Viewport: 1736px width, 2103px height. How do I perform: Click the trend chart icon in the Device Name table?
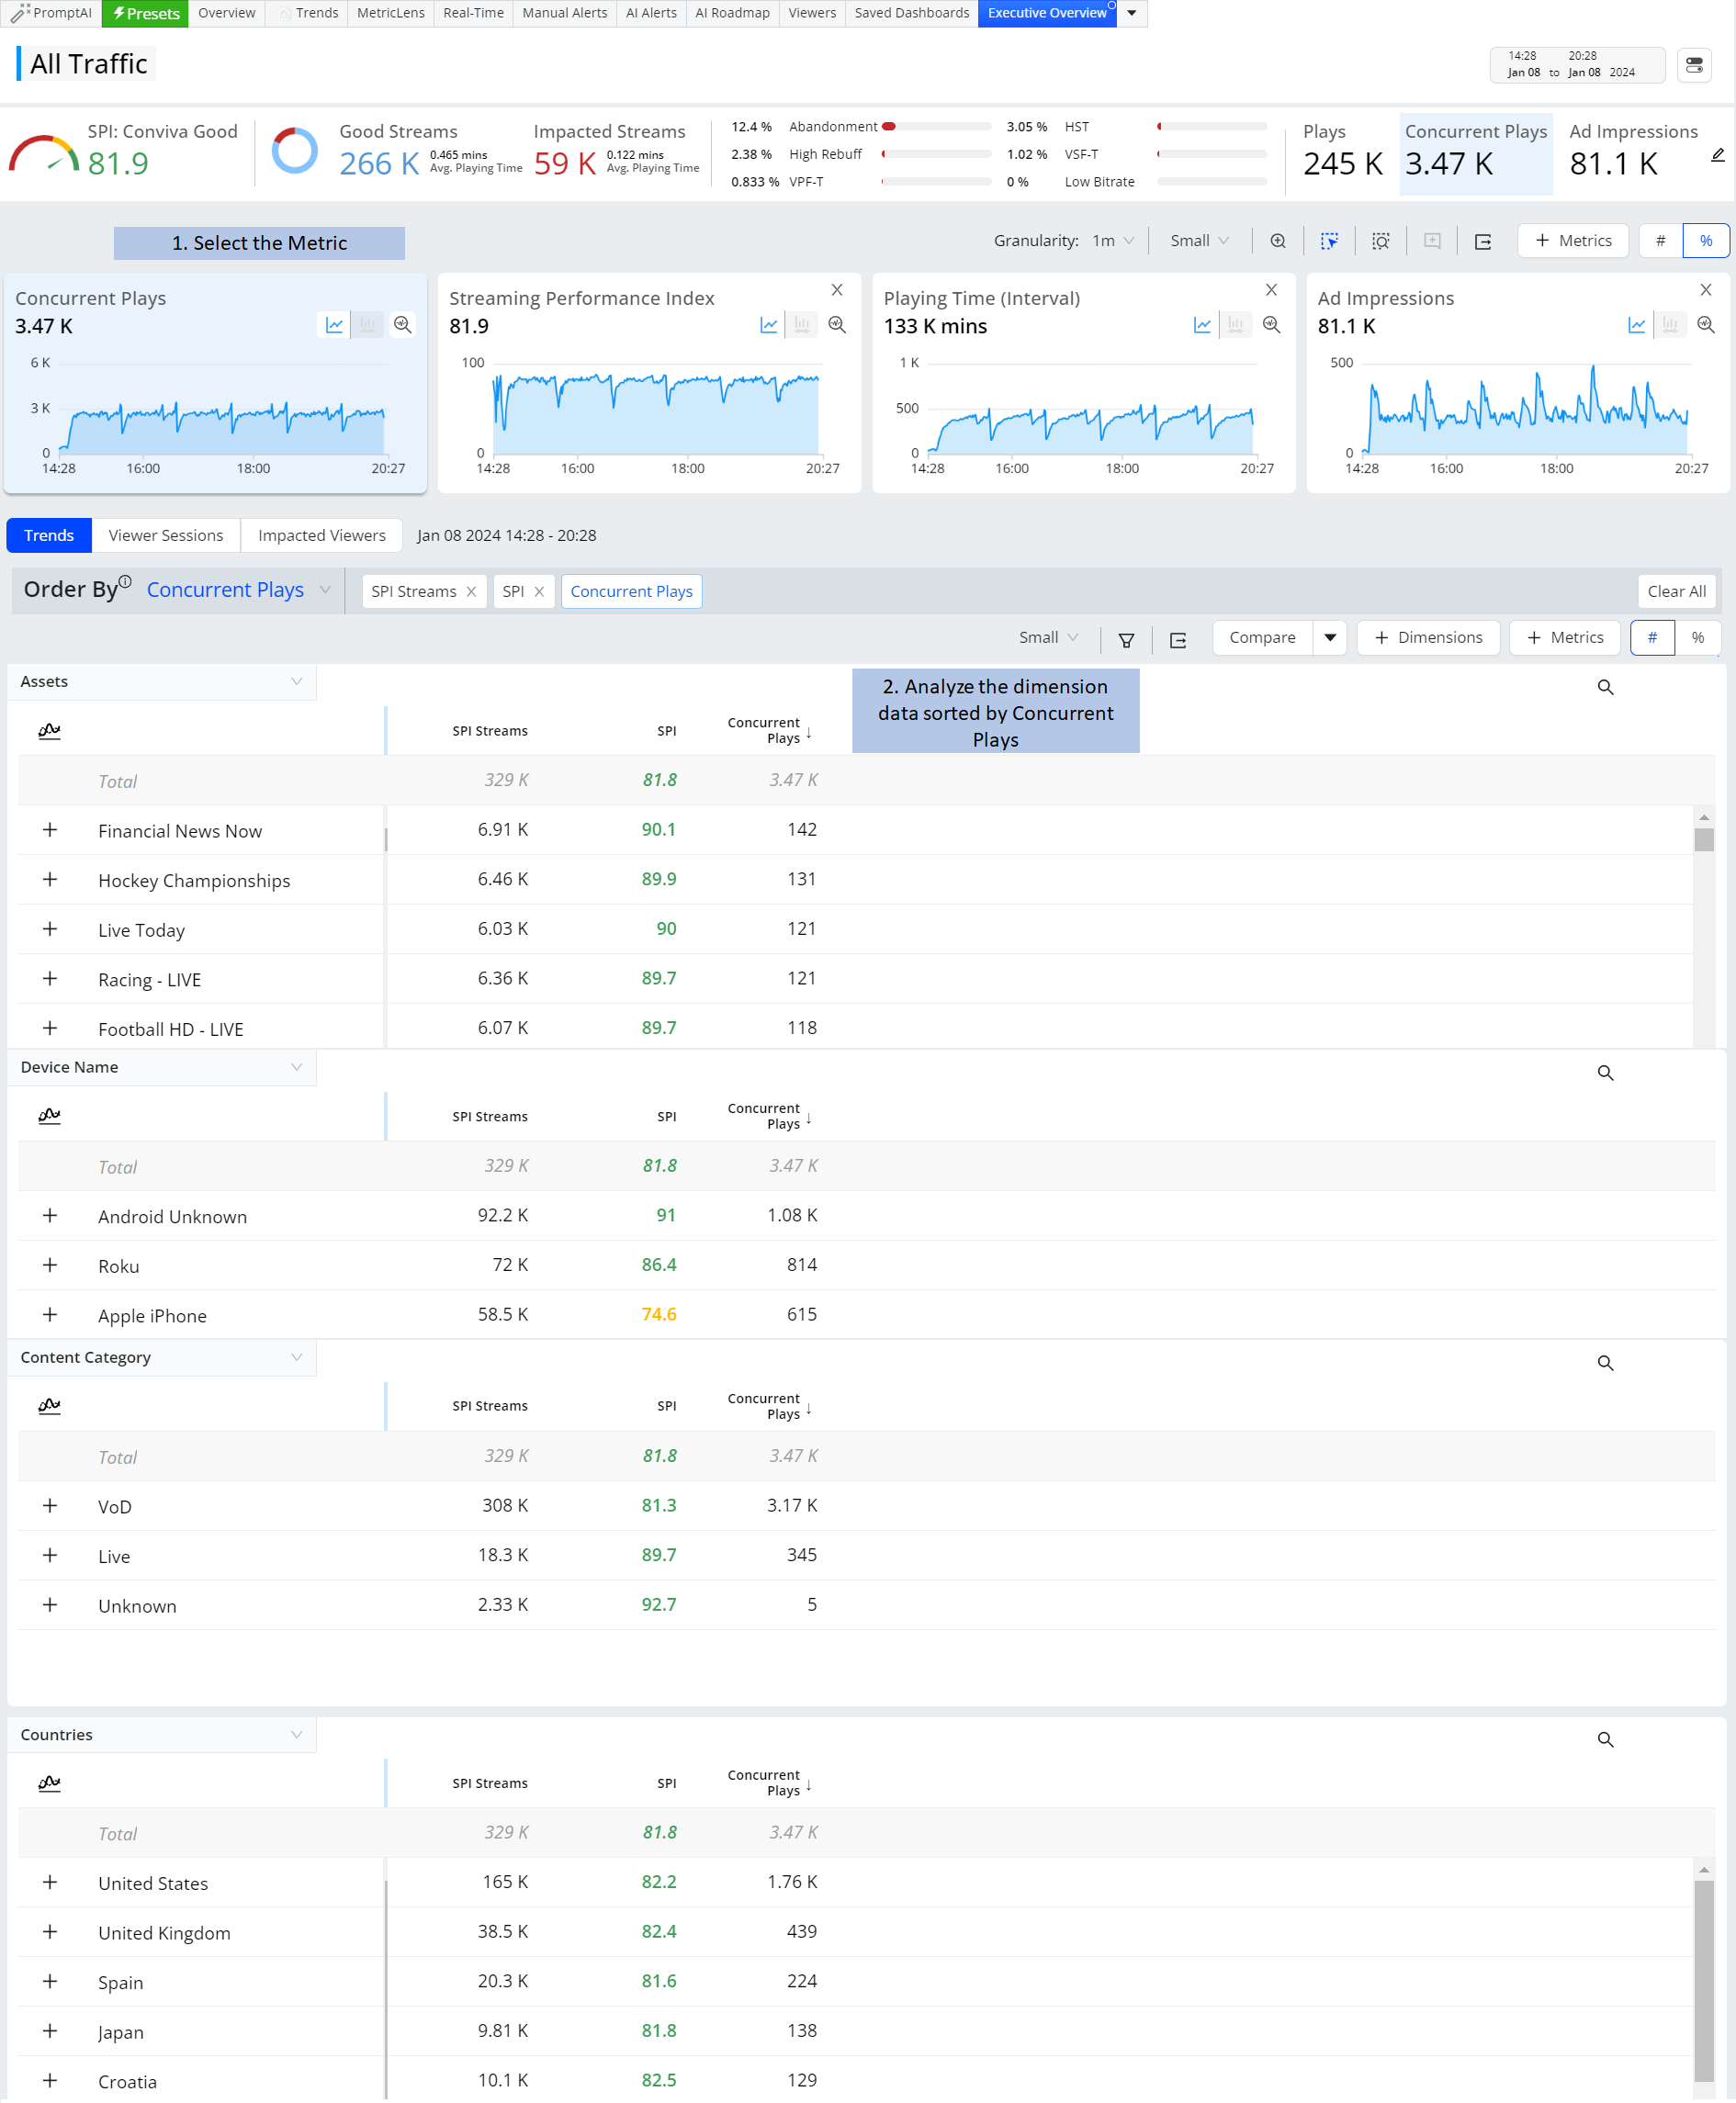point(49,1116)
